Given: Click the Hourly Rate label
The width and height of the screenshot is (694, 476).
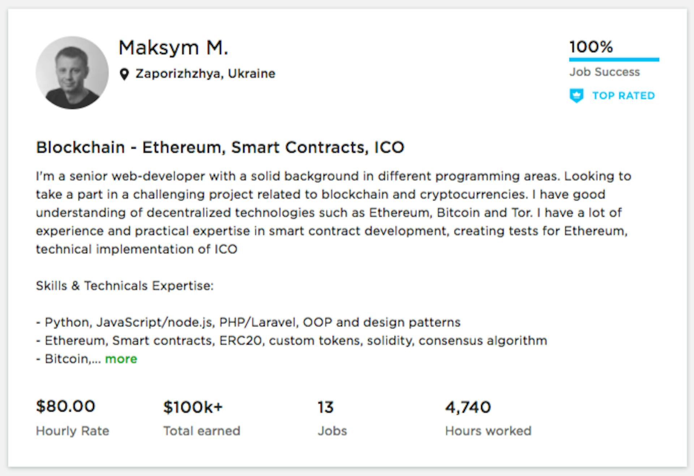Looking at the screenshot, I should [x=72, y=431].
